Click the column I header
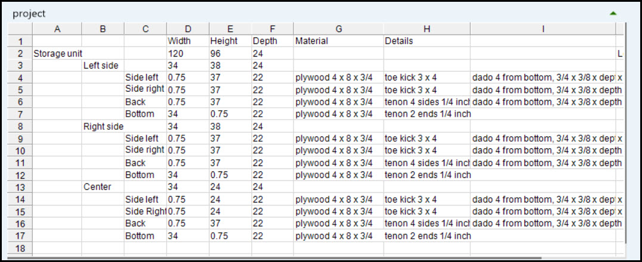Viewport: 642px width, 262px height. click(542, 29)
